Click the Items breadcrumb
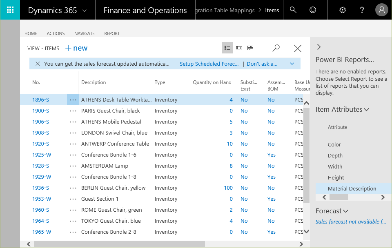Screen dimensions: 392x248 click(x=272, y=10)
